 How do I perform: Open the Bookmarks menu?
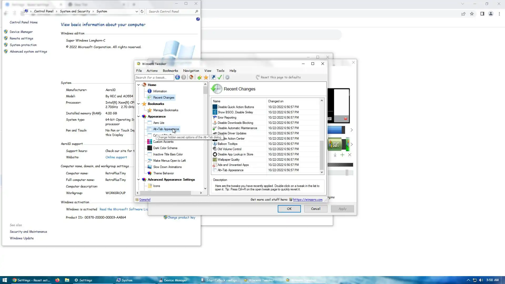pyautogui.click(x=170, y=71)
